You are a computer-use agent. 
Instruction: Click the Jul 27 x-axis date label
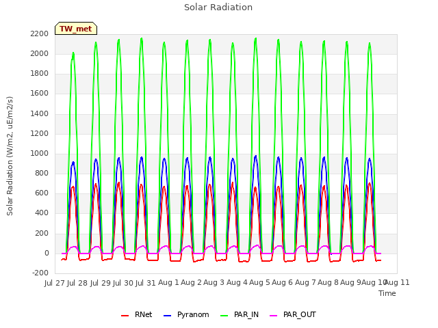point(55,283)
